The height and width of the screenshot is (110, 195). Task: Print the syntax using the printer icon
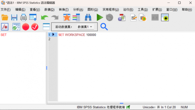tap(24, 17)
